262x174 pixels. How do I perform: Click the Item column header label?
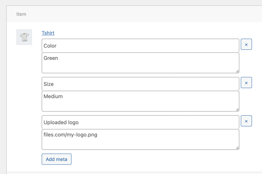[x=21, y=14]
